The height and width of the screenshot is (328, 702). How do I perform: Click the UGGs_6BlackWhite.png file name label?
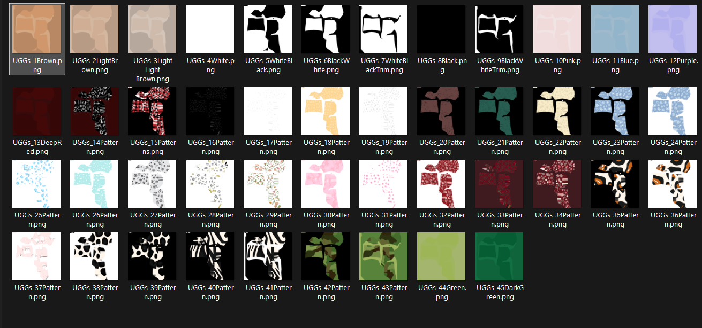point(326,65)
